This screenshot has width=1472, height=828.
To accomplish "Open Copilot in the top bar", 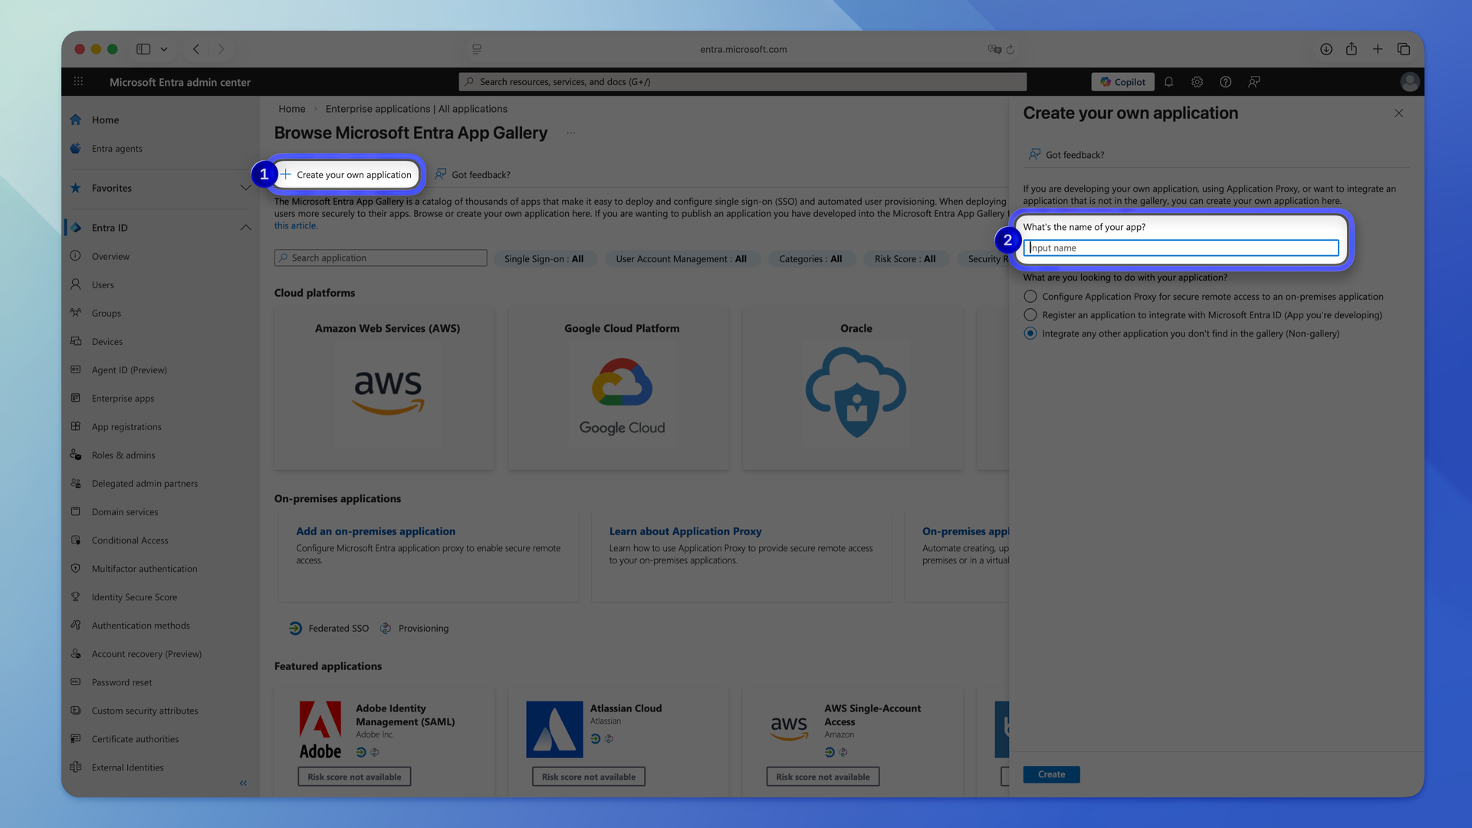I will click(x=1122, y=81).
